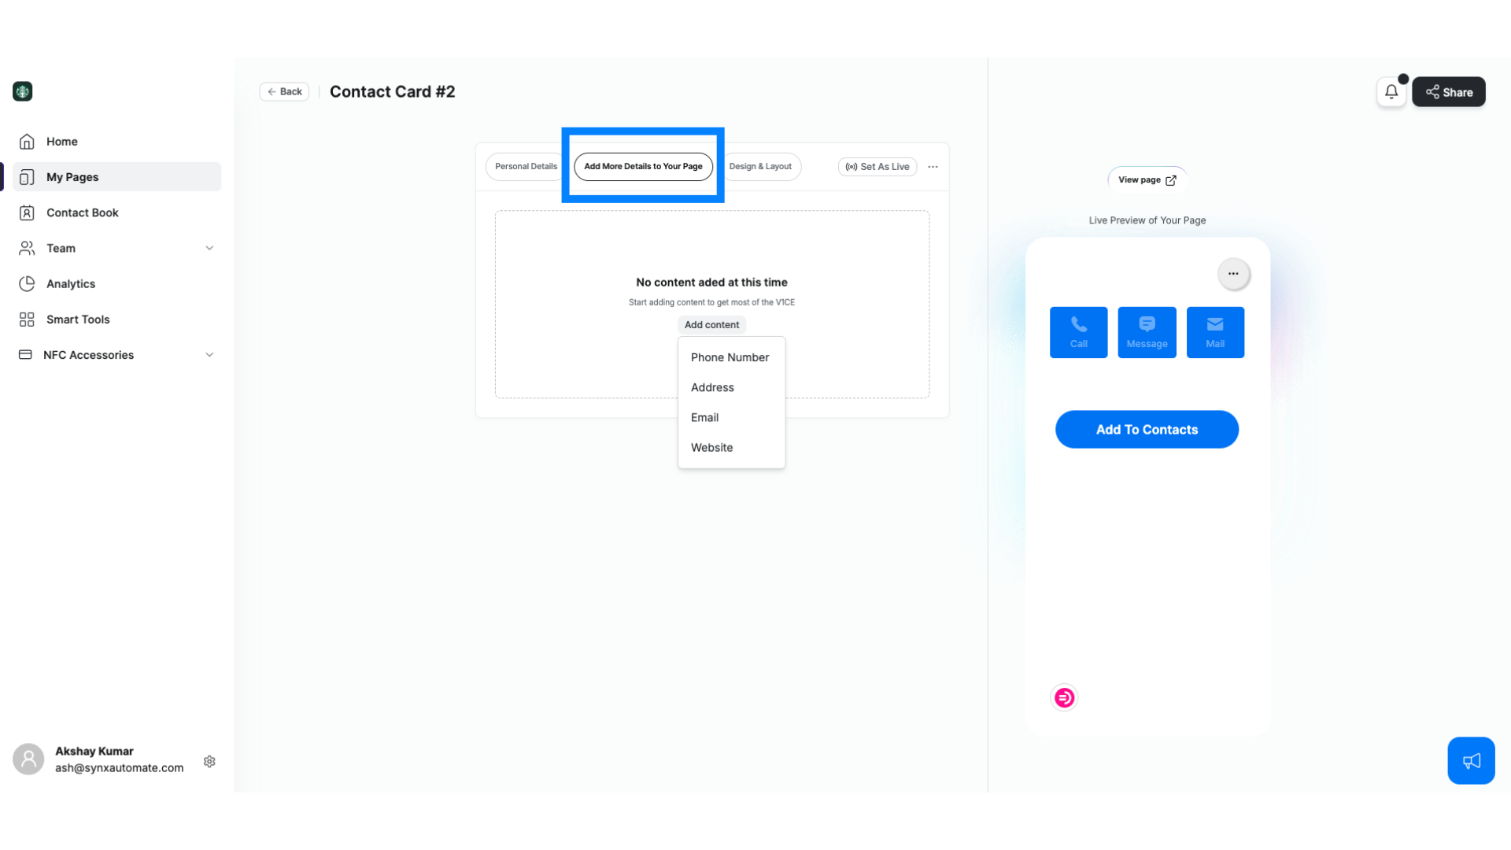Select Phone Number from content menu

pyautogui.click(x=730, y=356)
